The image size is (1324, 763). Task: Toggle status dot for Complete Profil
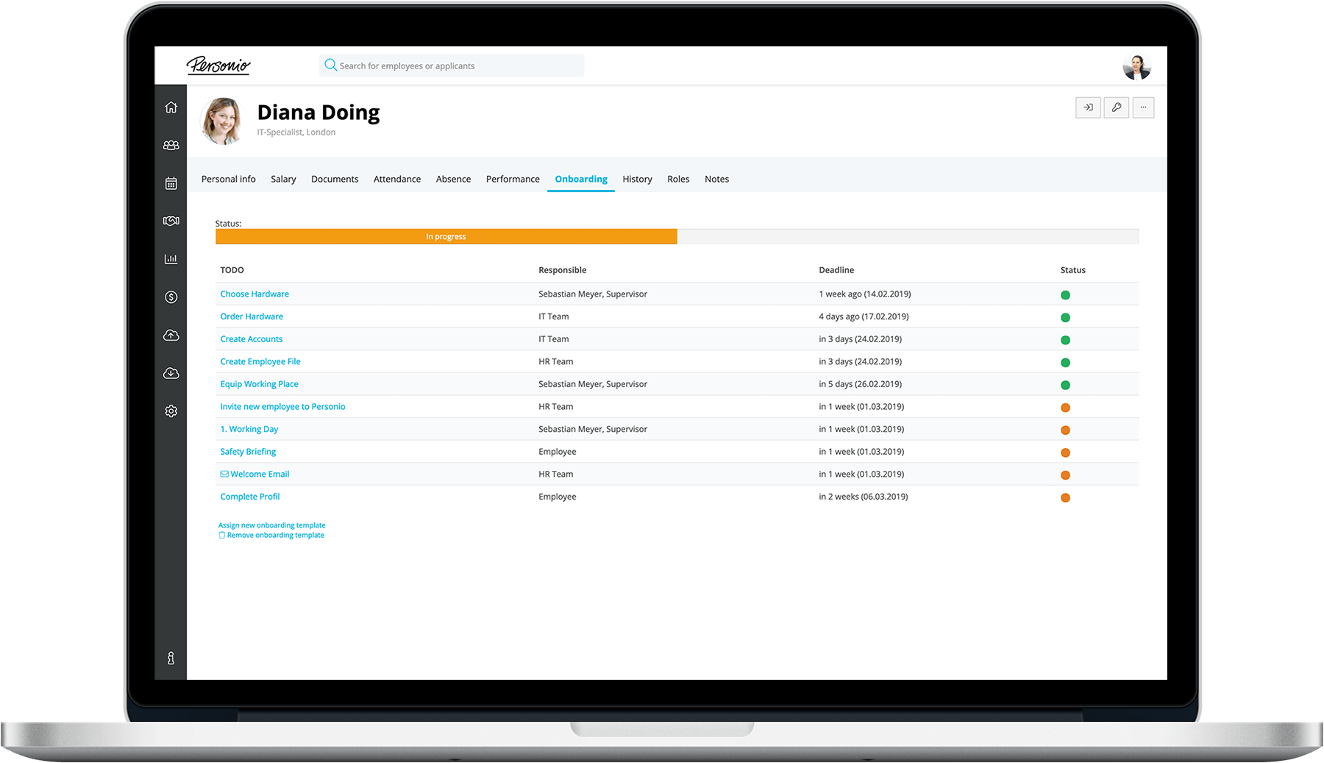click(1065, 497)
